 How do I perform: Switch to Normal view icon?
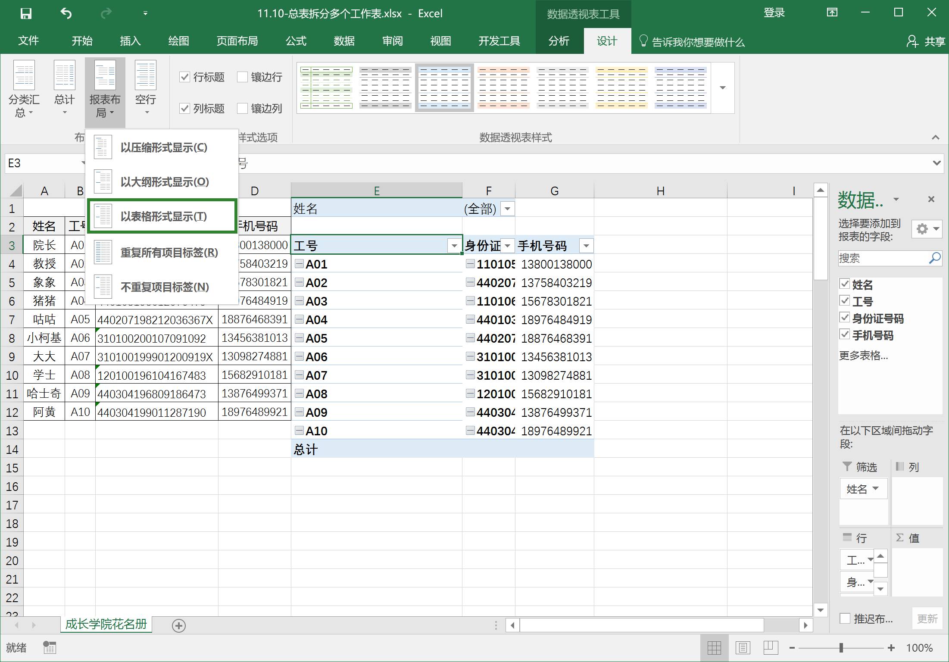714,647
